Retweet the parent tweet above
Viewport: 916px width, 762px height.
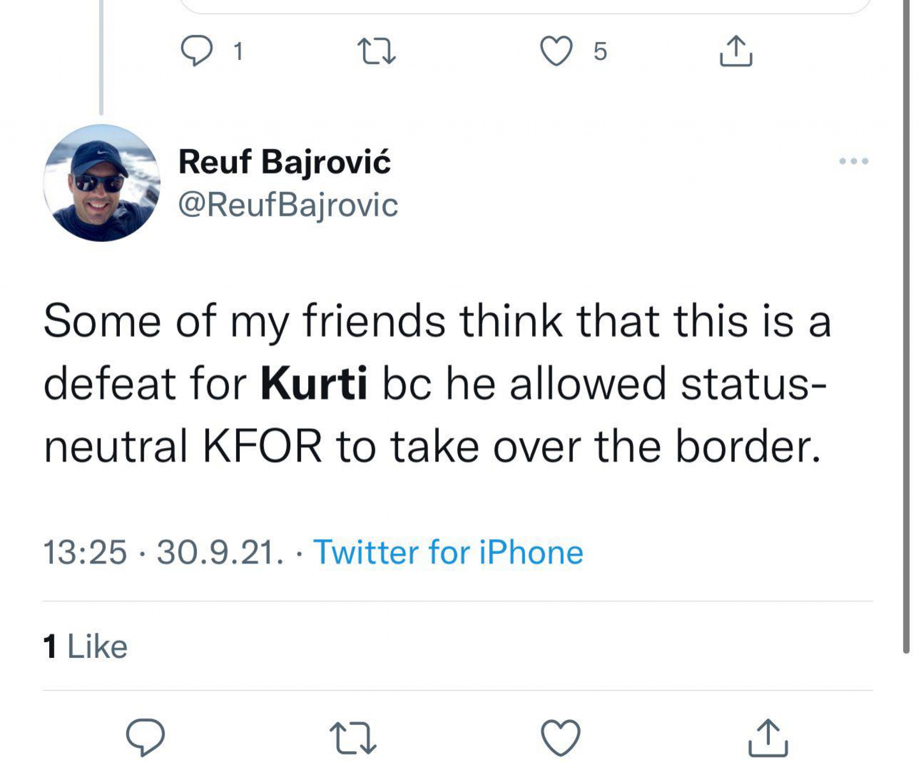coord(377,51)
